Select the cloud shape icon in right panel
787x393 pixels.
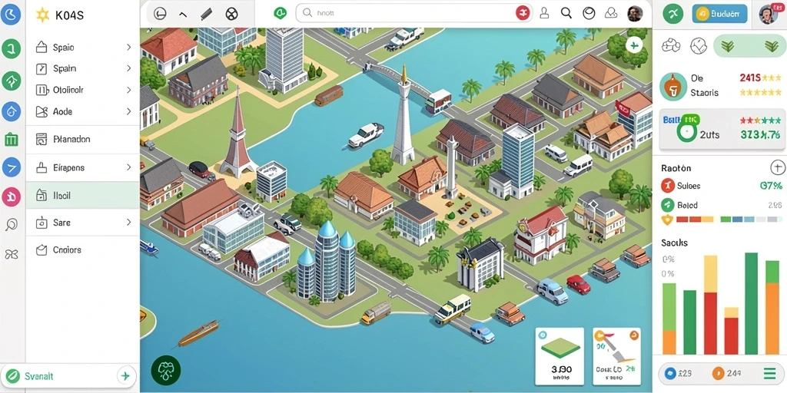coord(670,46)
